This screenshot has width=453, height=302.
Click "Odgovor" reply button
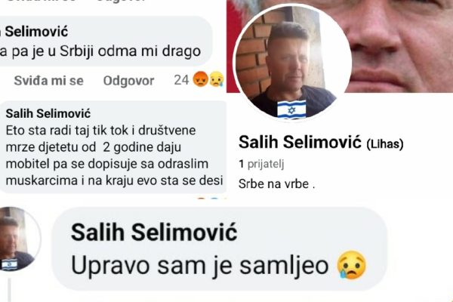click(x=128, y=81)
